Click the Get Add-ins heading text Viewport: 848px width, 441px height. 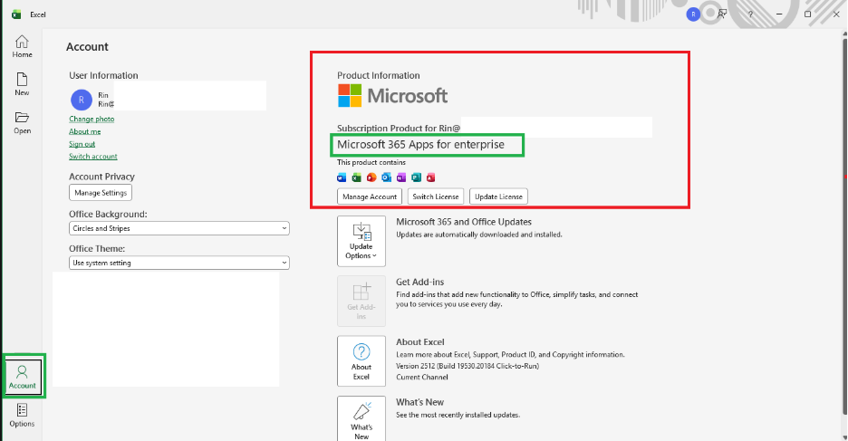419,283
